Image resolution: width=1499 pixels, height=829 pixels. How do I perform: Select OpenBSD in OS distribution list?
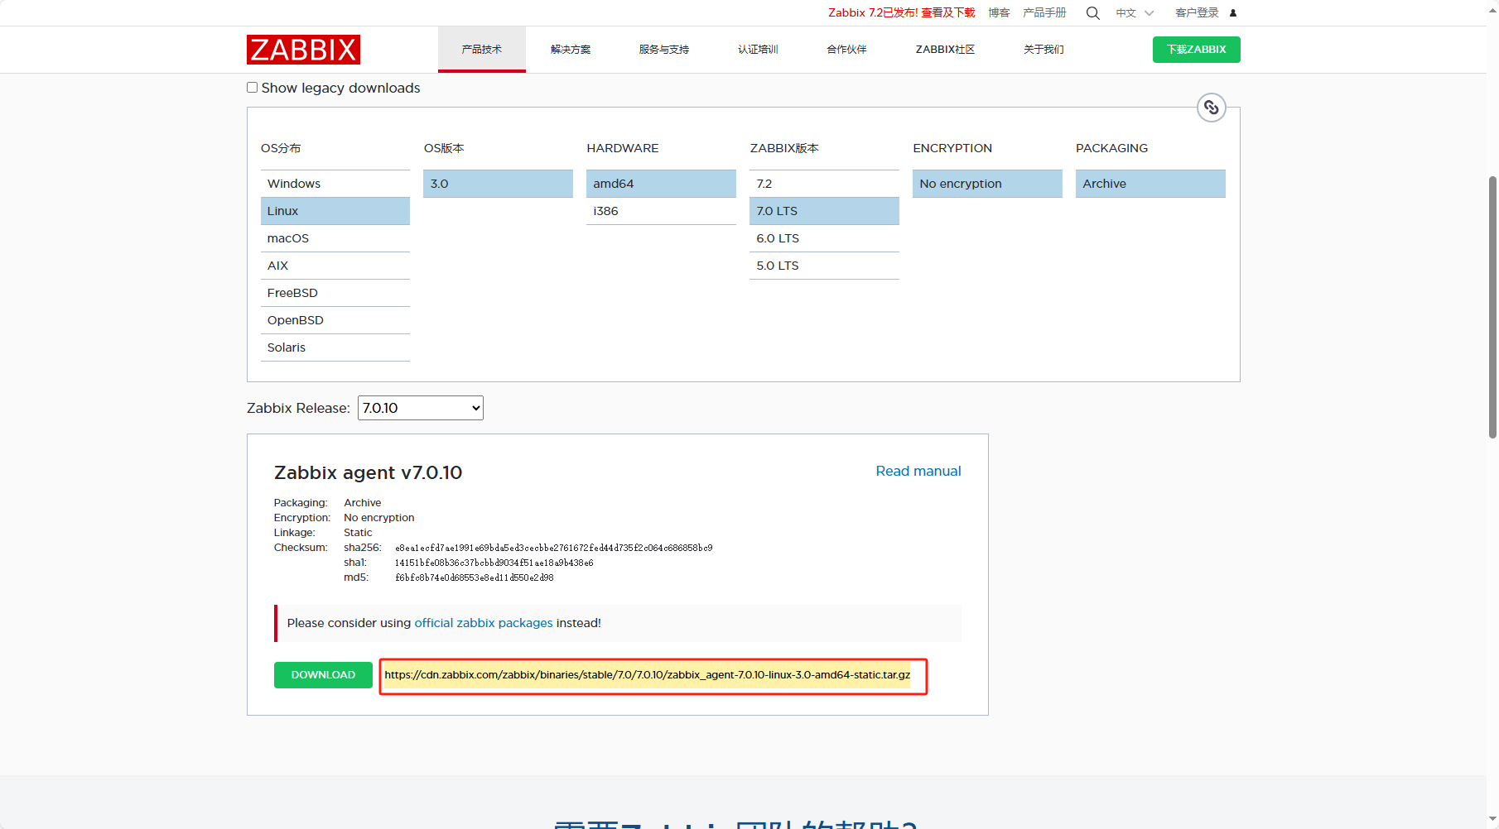[x=335, y=320]
